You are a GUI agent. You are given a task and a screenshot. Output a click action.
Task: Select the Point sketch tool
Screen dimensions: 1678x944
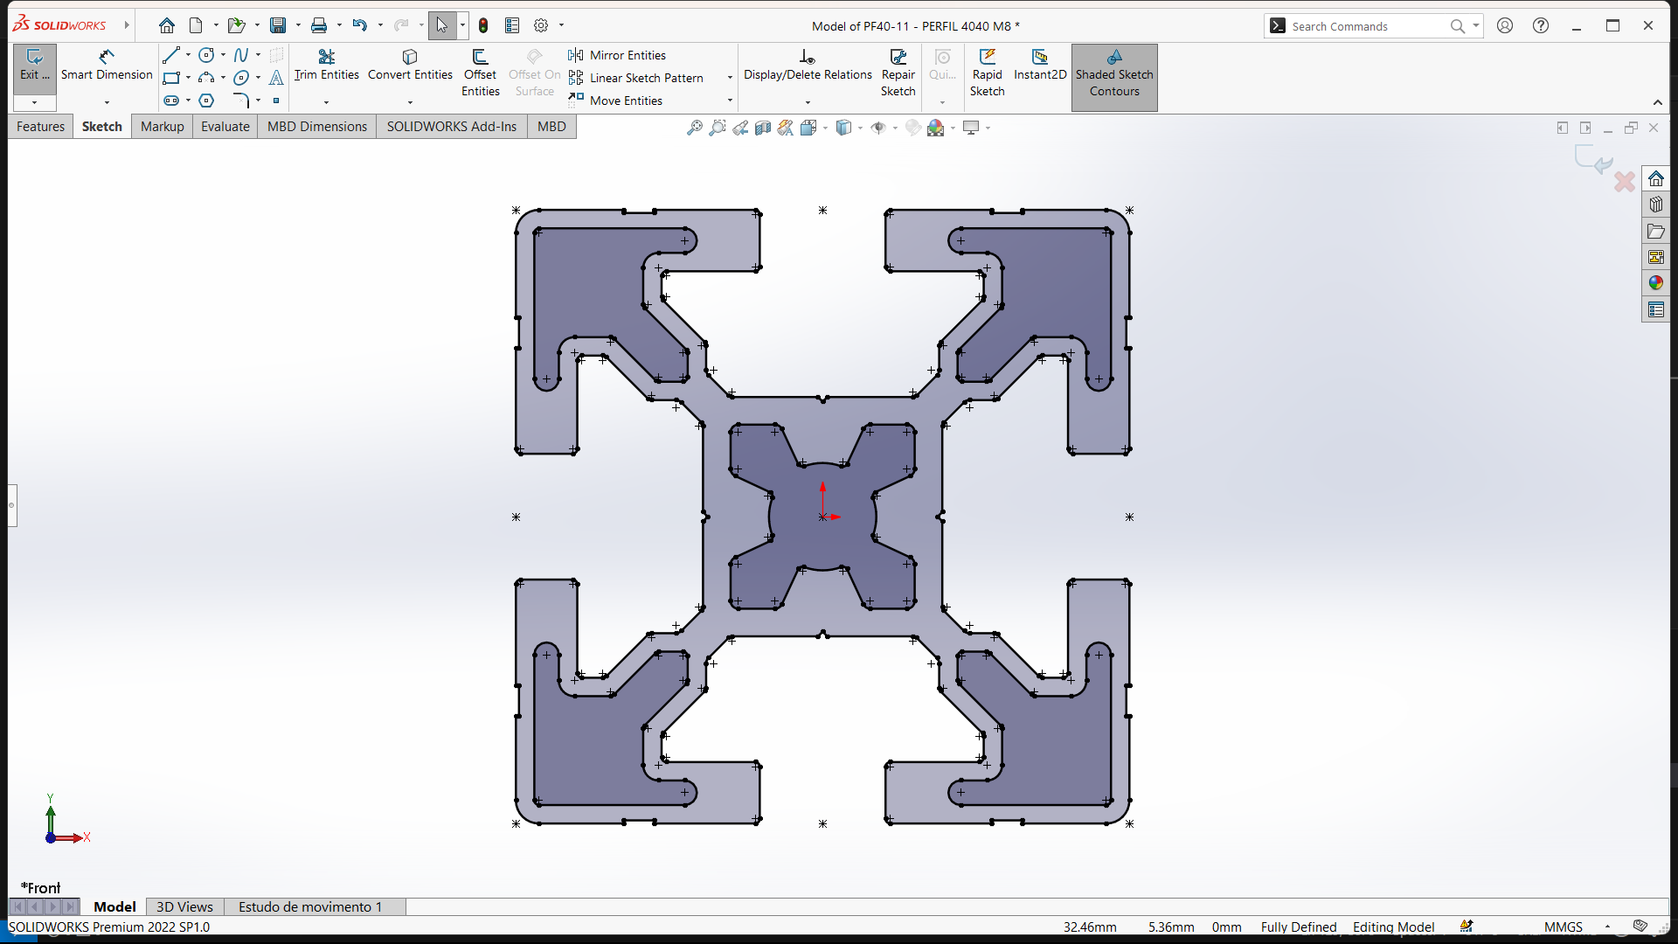click(x=276, y=101)
